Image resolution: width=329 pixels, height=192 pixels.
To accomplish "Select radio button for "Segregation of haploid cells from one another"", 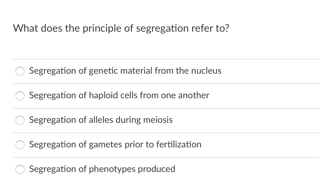I will [20, 96].
